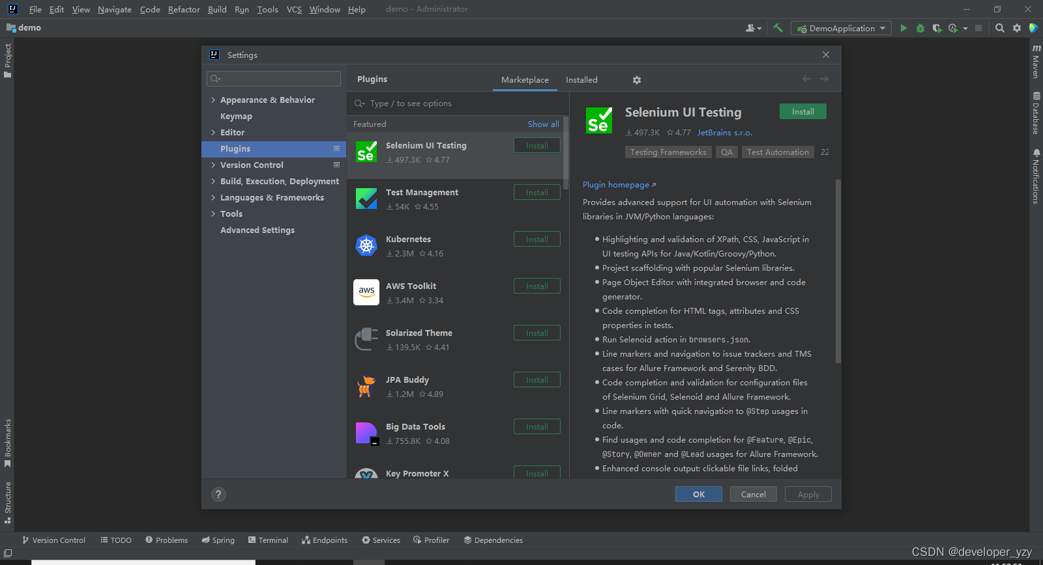Open the Refactor menu

tap(184, 9)
